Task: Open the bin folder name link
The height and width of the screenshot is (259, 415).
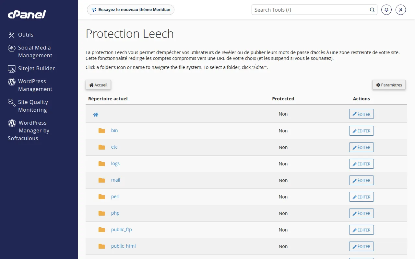Action: [114, 130]
